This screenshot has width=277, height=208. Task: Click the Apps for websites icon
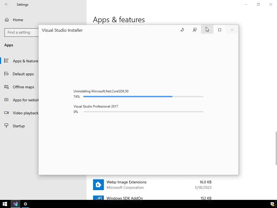coord(6,100)
